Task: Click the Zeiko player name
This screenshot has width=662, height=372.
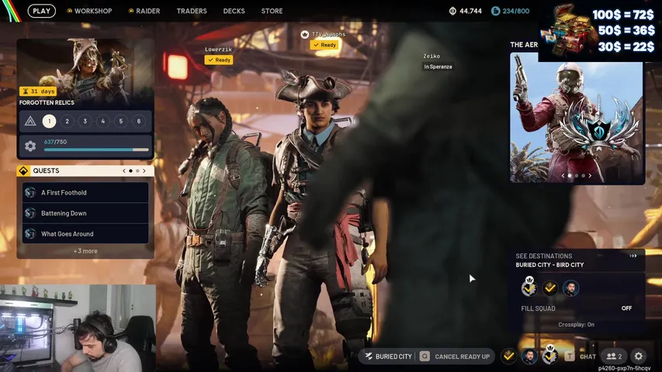Action: [x=432, y=56]
